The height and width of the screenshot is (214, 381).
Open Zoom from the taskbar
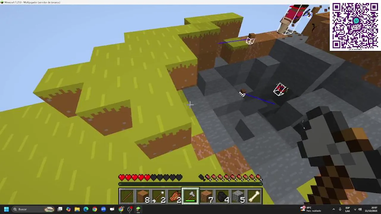tap(103, 209)
